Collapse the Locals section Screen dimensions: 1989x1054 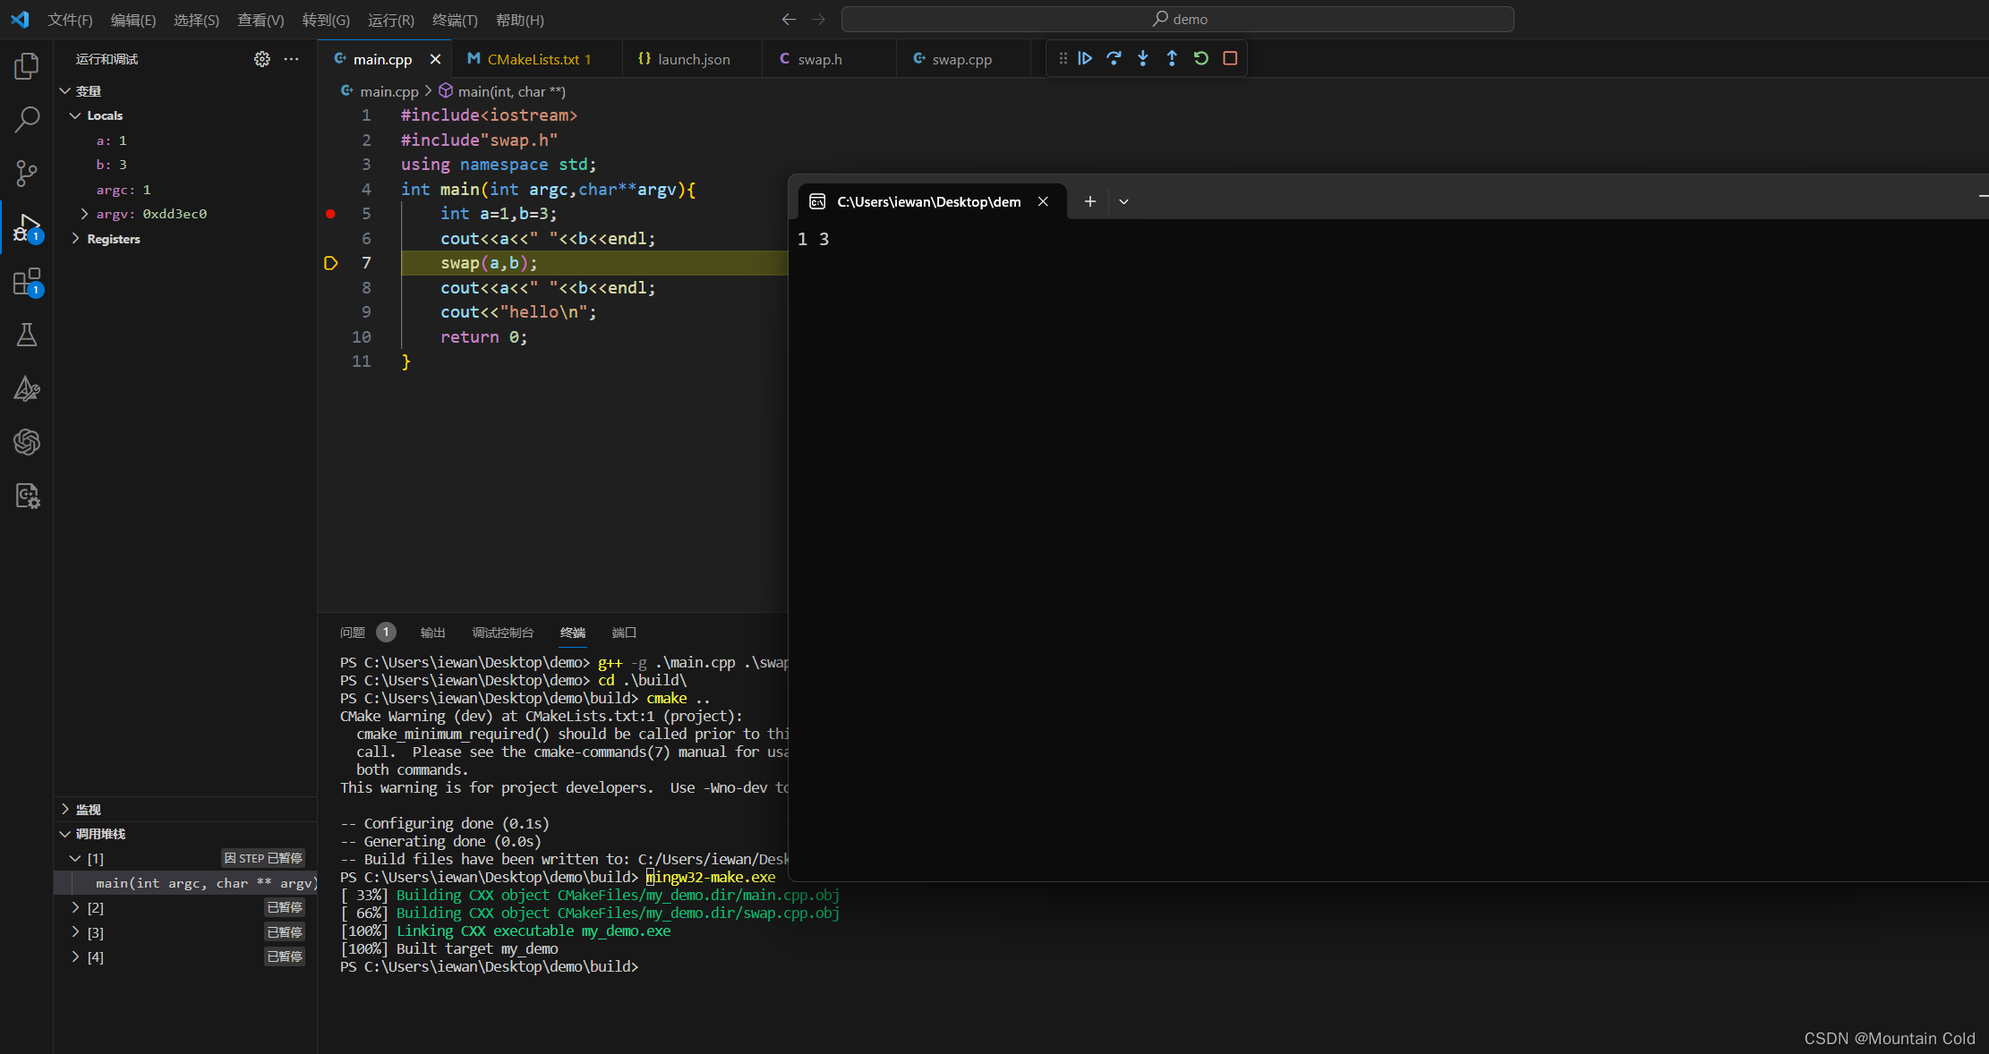click(75, 115)
